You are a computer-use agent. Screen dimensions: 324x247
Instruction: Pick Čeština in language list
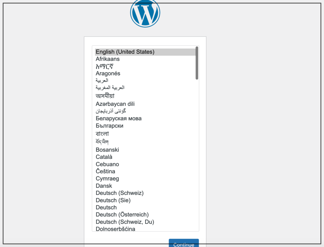pyautogui.click(x=145, y=171)
